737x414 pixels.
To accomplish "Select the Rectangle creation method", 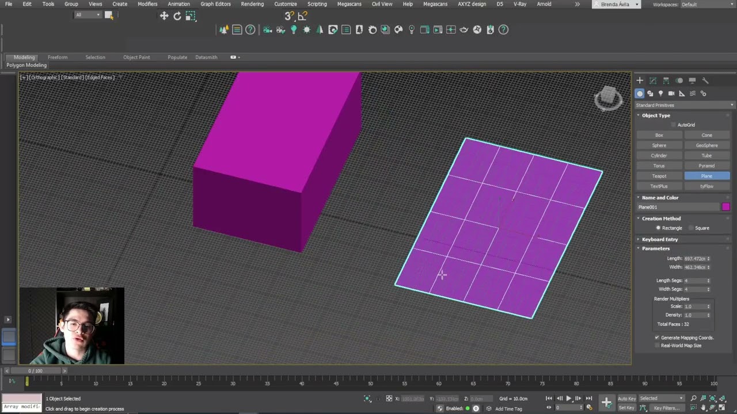I will tap(658, 228).
